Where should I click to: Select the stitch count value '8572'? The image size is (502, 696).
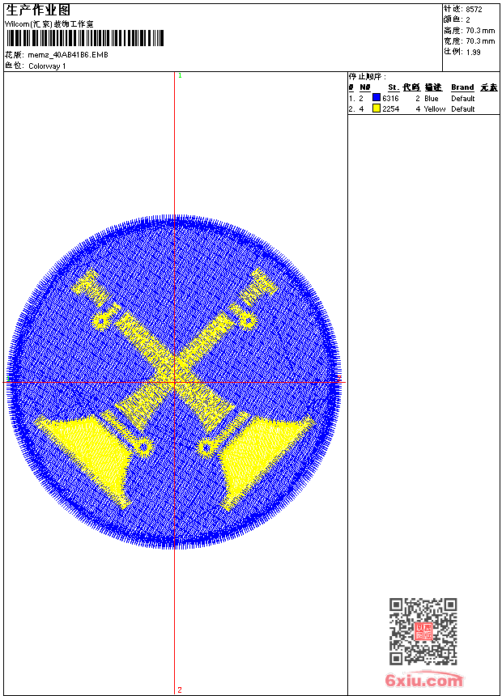pyautogui.click(x=474, y=10)
